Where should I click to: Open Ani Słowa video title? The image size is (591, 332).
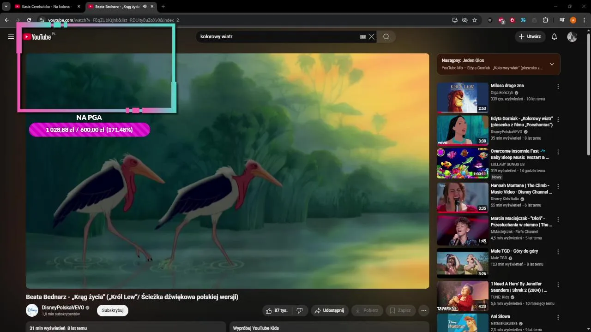coord(501,317)
